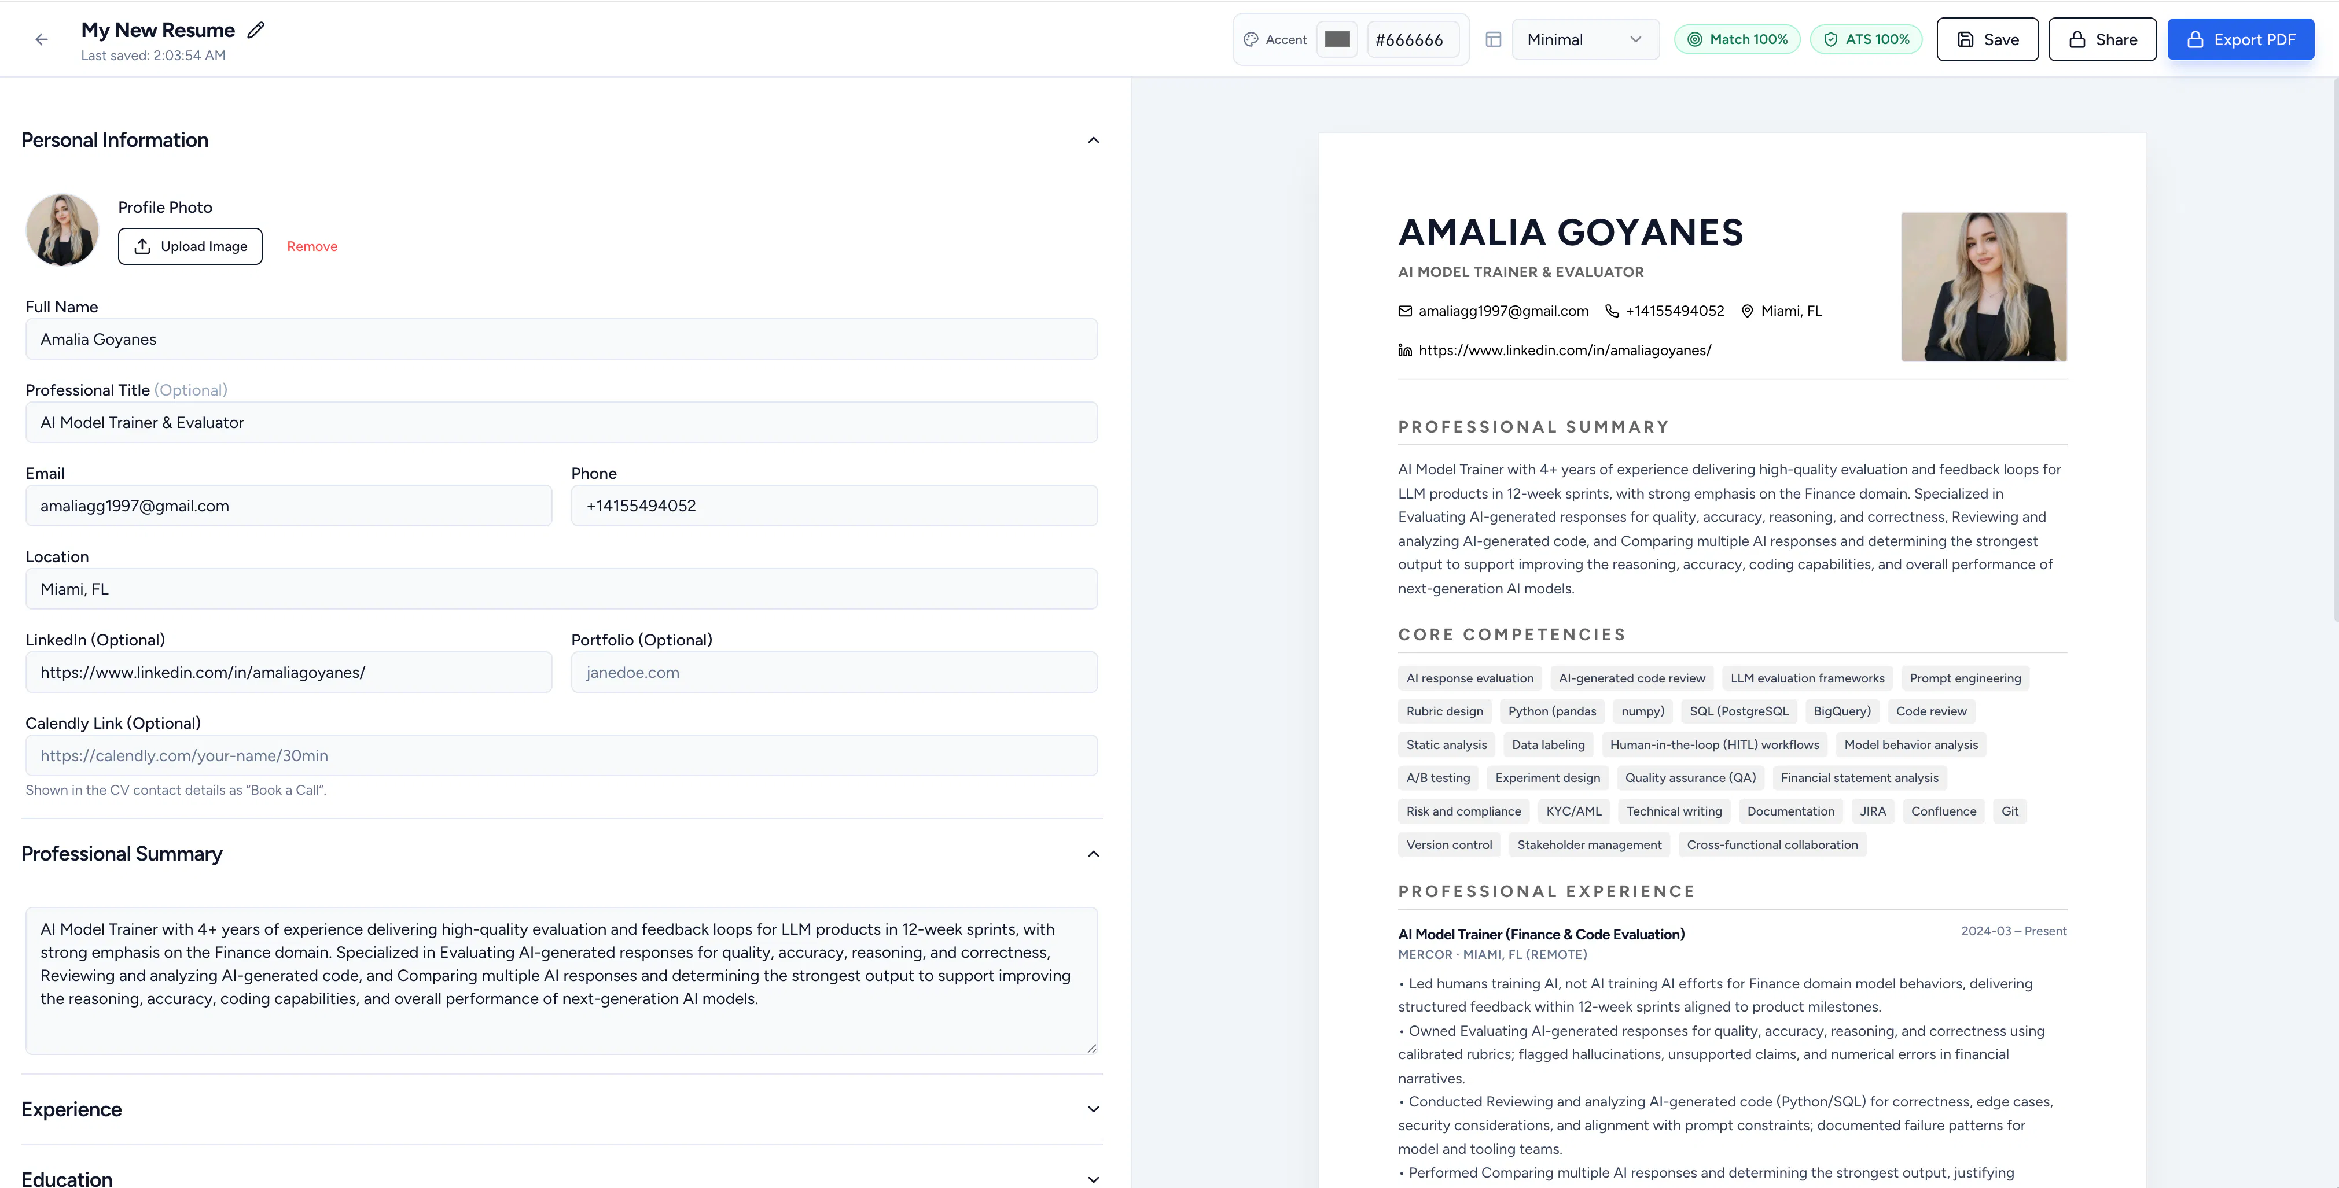2339x1188 pixels.
Task: Collapse the Professional Summary section
Action: 1093,854
